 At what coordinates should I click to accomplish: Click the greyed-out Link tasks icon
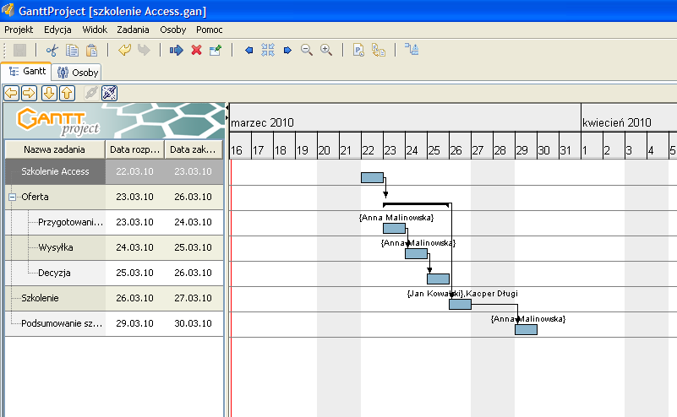[91, 93]
